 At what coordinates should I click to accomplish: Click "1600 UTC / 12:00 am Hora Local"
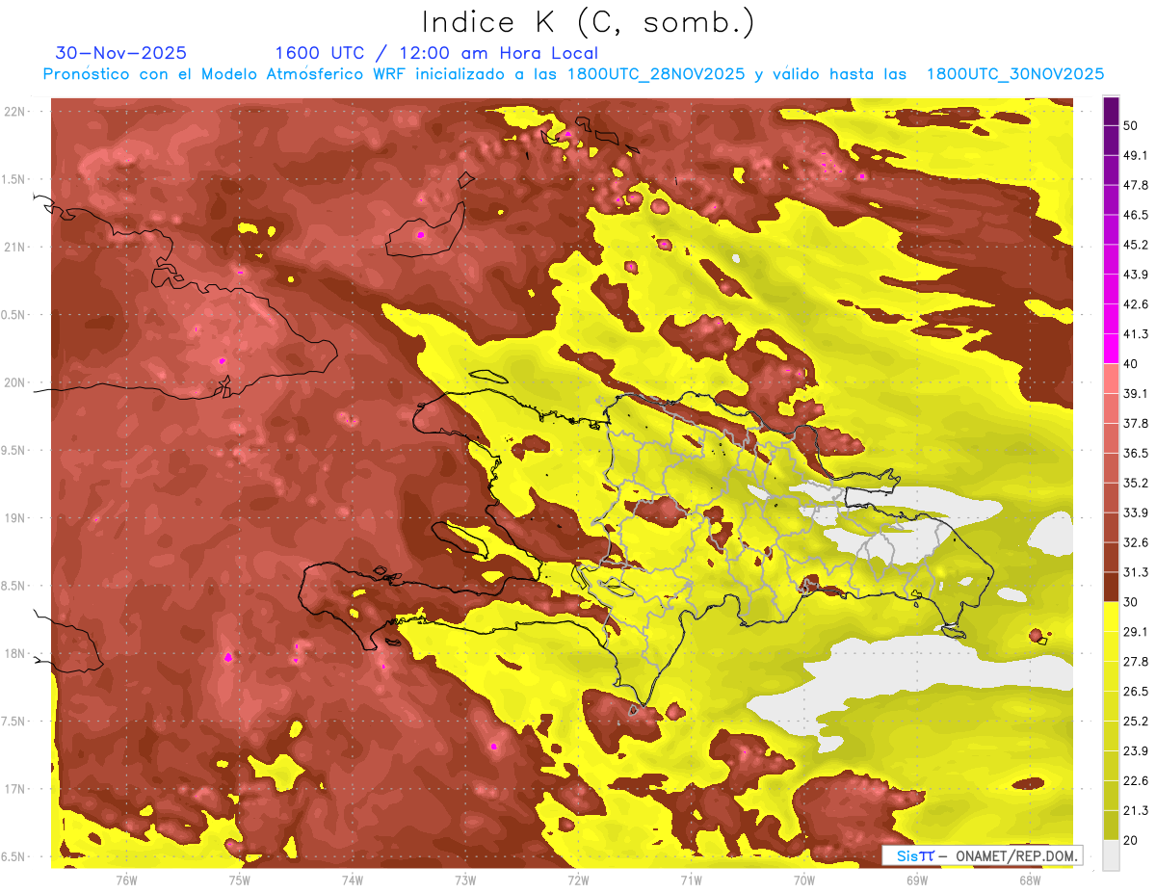tap(436, 53)
